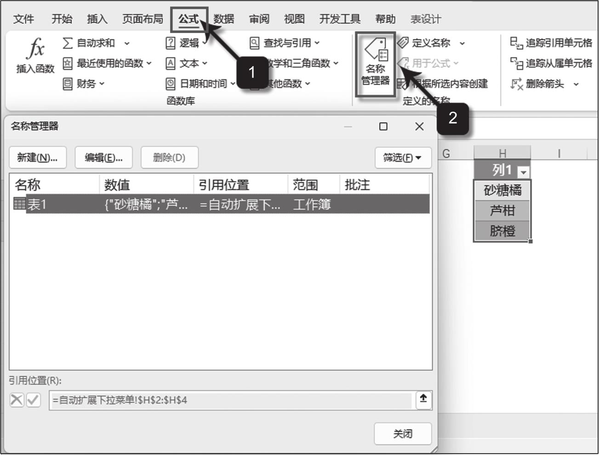Open the 筛选(F) filter dropdown
The width and height of the screenshot is (599, 455).
point(403,158)
